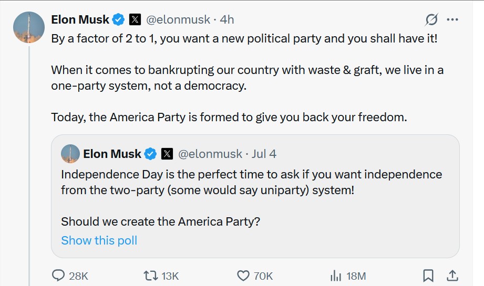The width and height of the screenshot is (484, 286).
Task: Open the quoted tweet's small avatar
Action: (x=70, y=154)
